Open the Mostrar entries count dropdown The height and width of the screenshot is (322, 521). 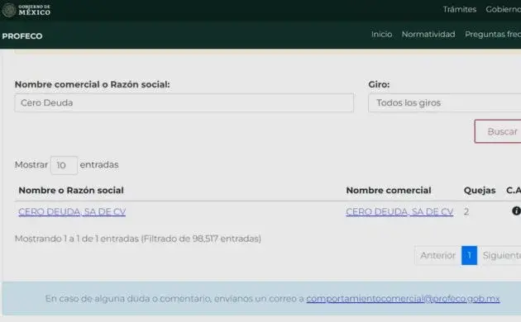coord(65,165)
